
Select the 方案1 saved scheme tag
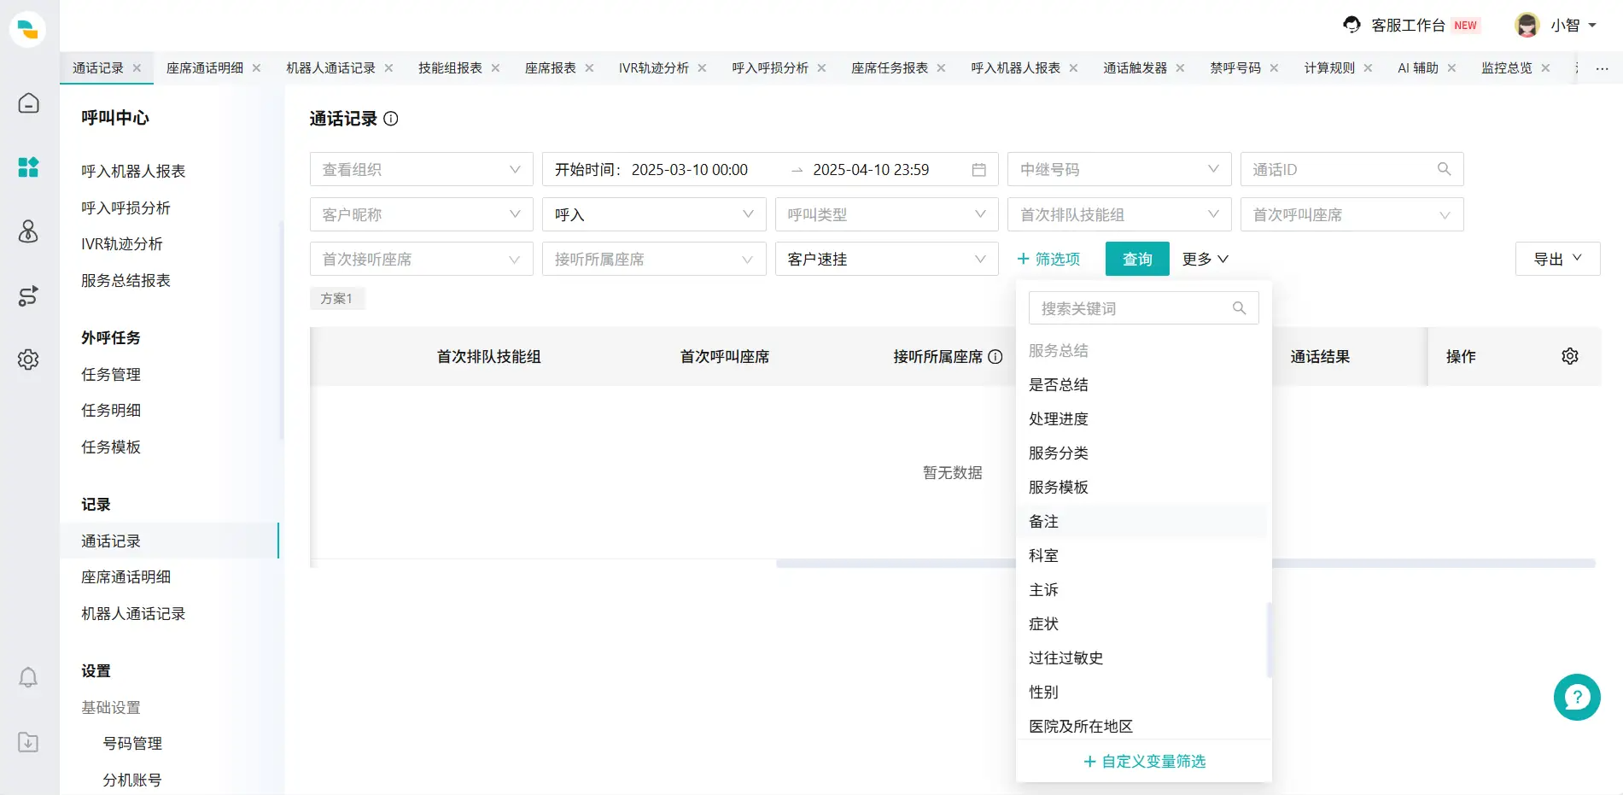point(336,298)
